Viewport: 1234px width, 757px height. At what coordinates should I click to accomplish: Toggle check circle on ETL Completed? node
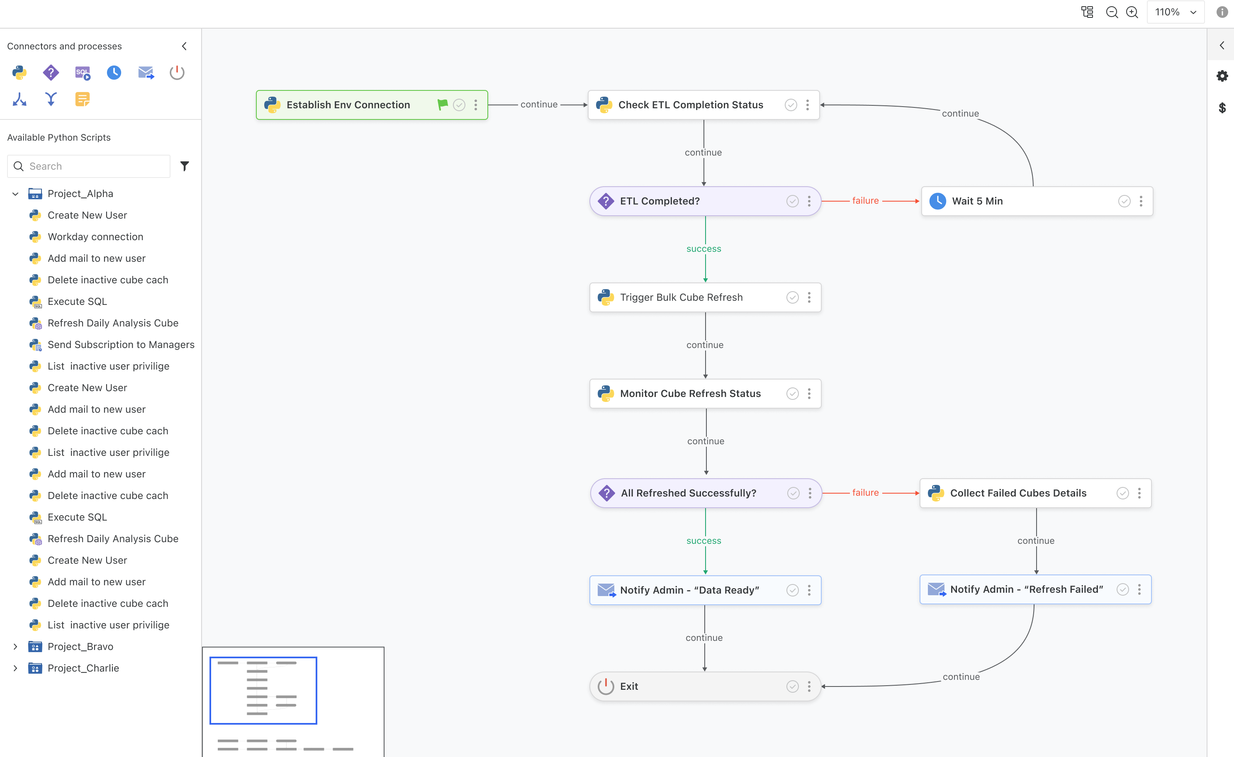792,201
